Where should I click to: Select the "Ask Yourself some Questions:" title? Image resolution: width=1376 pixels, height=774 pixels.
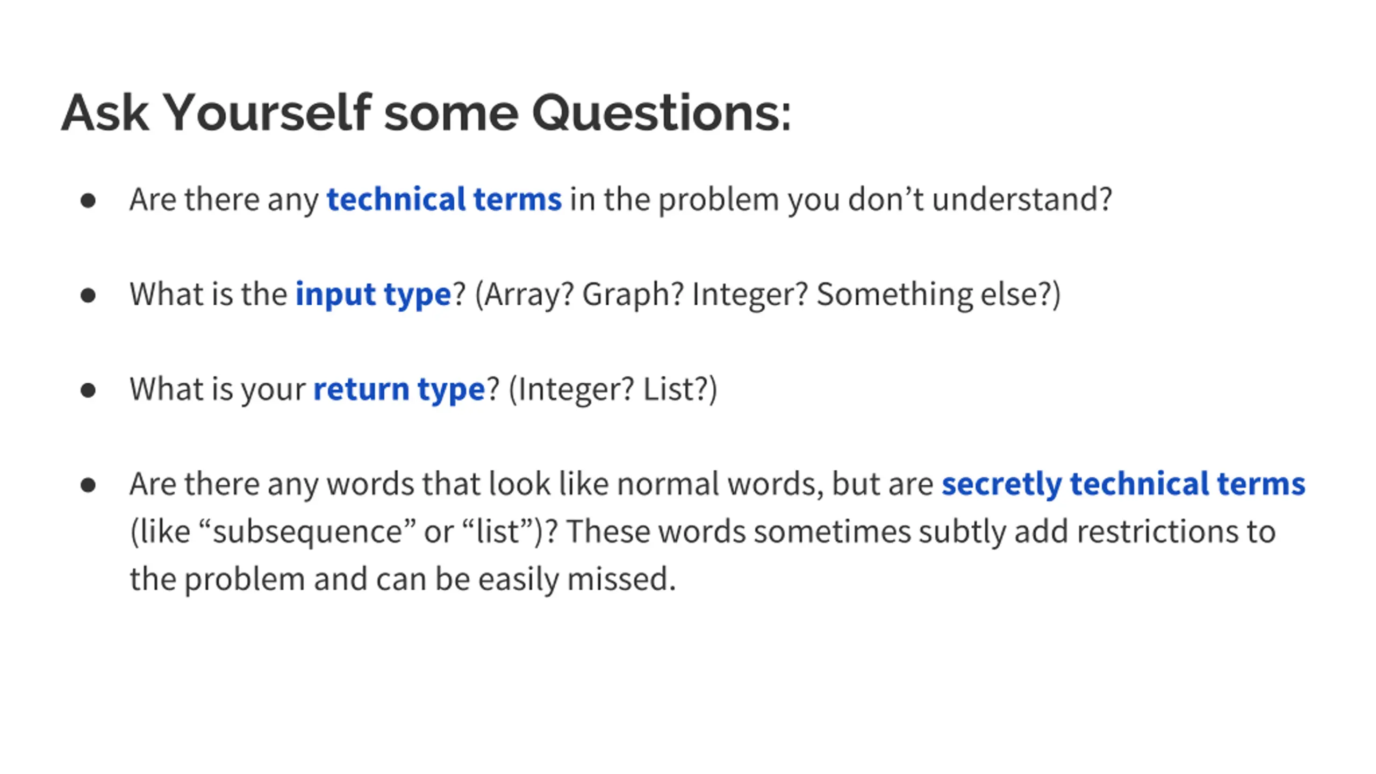(x=426, y=112)
